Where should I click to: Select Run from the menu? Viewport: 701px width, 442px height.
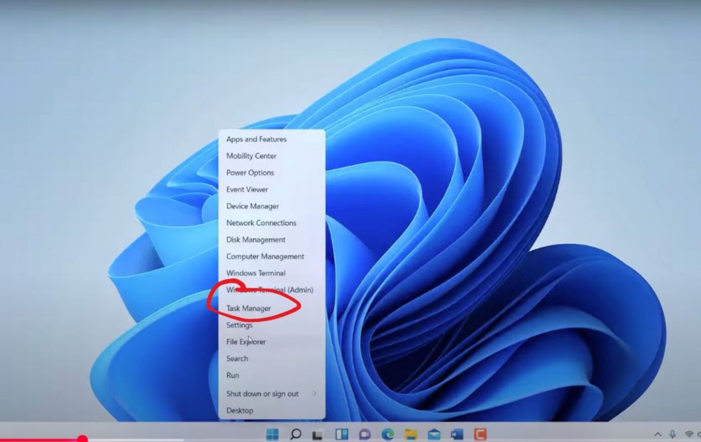[x=233, y=375]
